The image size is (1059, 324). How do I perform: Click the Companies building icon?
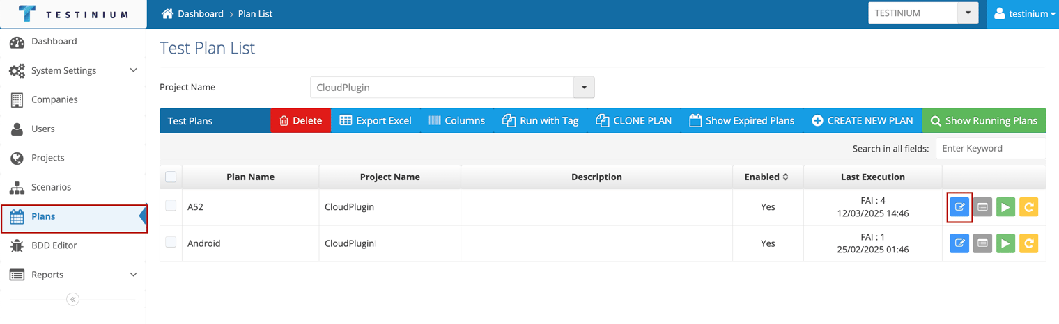(17, 100)
